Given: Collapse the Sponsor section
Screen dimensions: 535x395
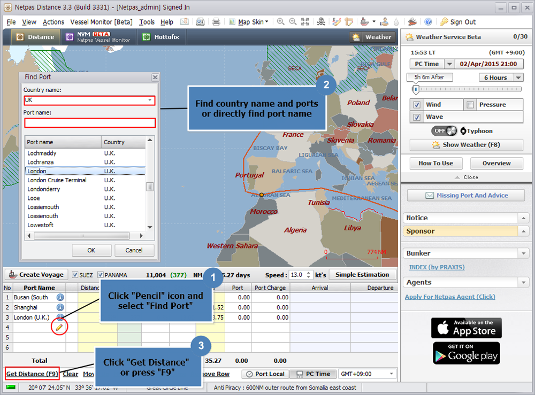Looking at the screenshot, I should pos(523,231).
